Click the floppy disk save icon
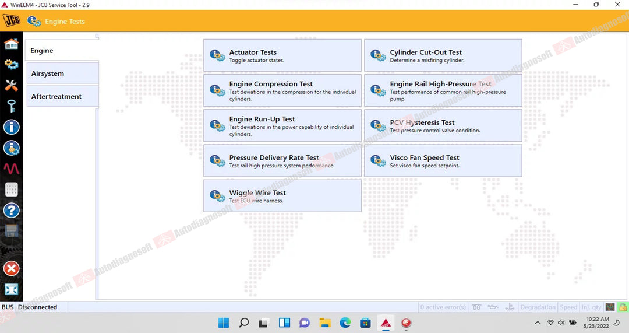This screenshot has height=333, width=629. point(11,230)
